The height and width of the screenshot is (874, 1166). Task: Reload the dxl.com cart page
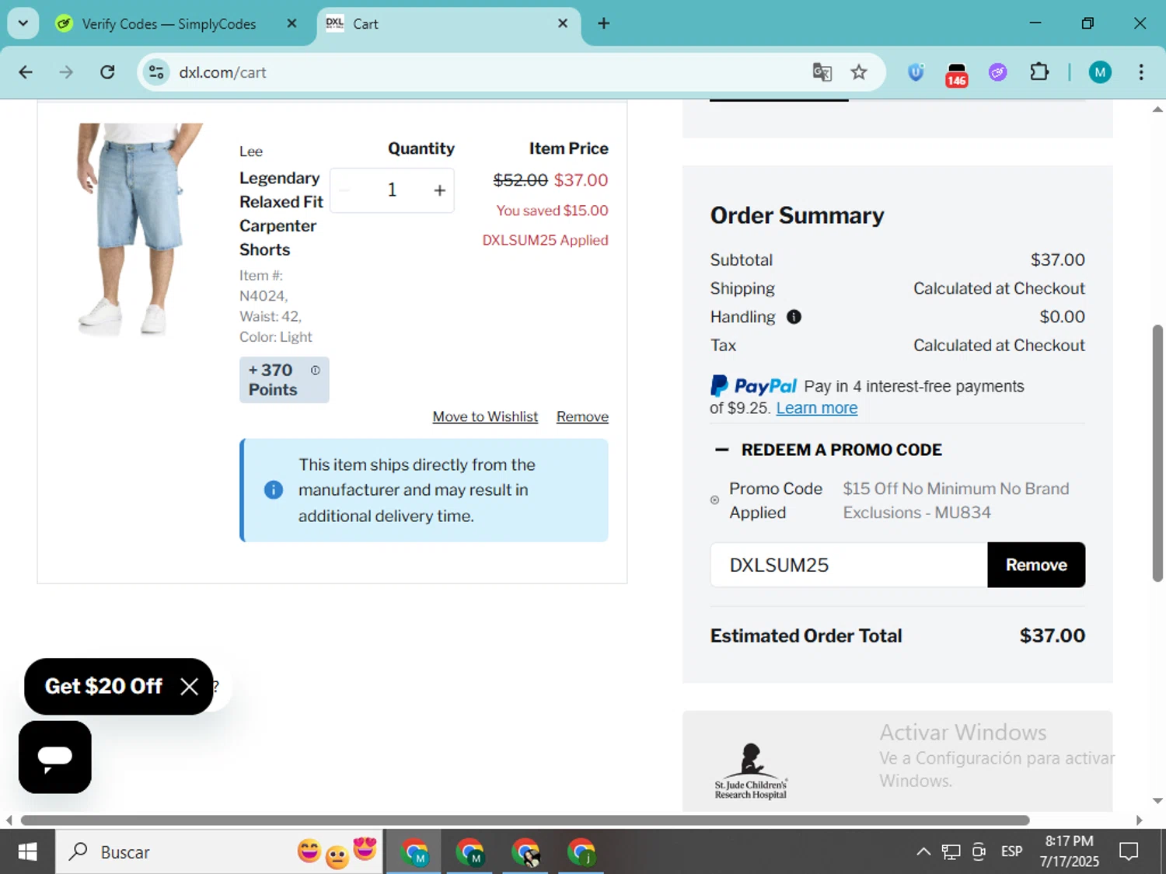tap(107, 72)
